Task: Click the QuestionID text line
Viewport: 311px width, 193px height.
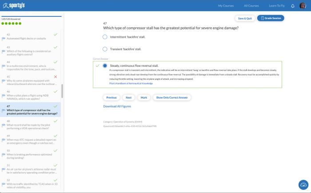Action: click(130, 126)
